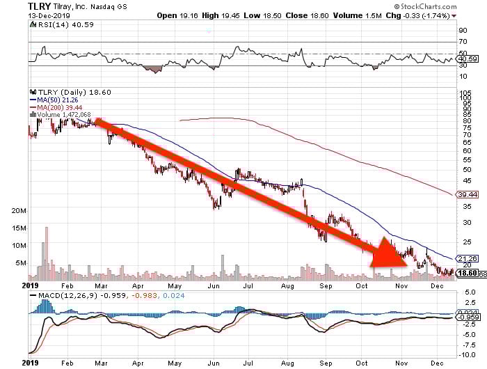This screenshot has width=487, height=369.
Task: Click the Close value 18.60 in header
Action: [x=319, y=15]
